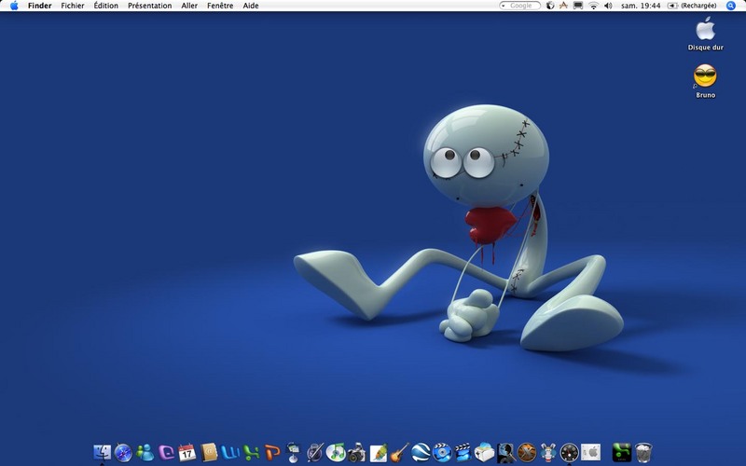Open the orange A-shaped menu bar icon
The image size is (746, 466).
pos(564,6)
